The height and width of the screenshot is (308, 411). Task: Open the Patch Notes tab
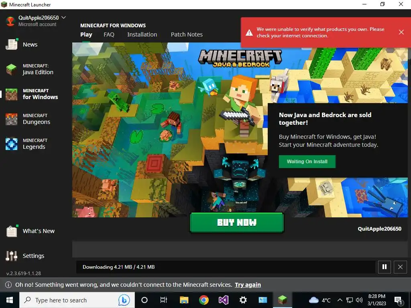click(187, 34)
